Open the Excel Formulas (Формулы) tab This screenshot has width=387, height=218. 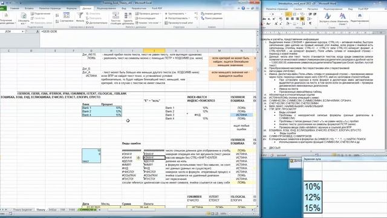pyautogui.click(x=71, y=8)
